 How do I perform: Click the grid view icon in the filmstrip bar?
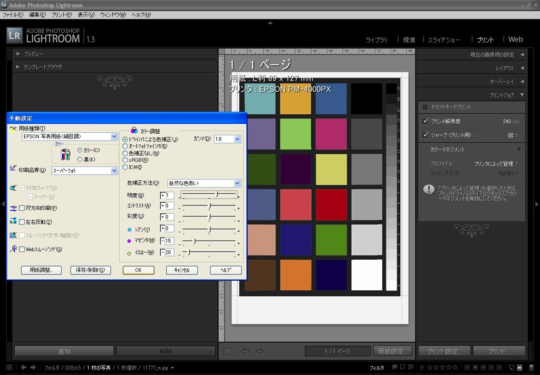[x=8, y=367]
